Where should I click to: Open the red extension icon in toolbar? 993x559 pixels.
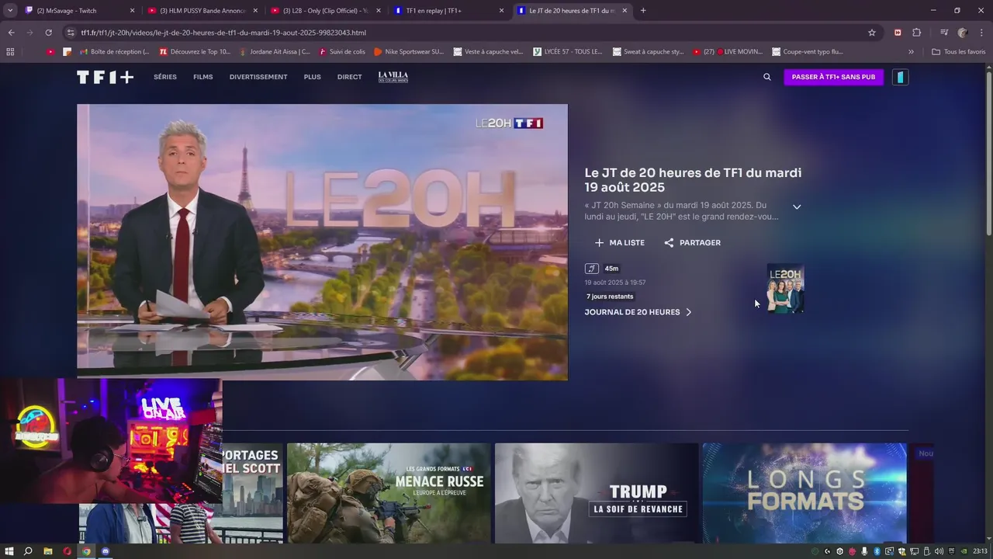(898, 33)
